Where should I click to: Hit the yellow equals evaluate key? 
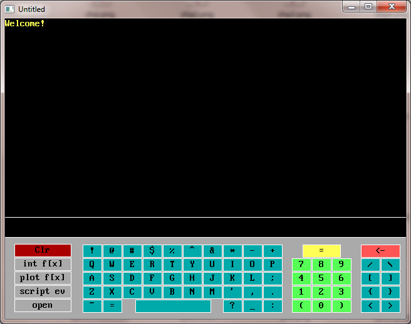click(321, 251)
